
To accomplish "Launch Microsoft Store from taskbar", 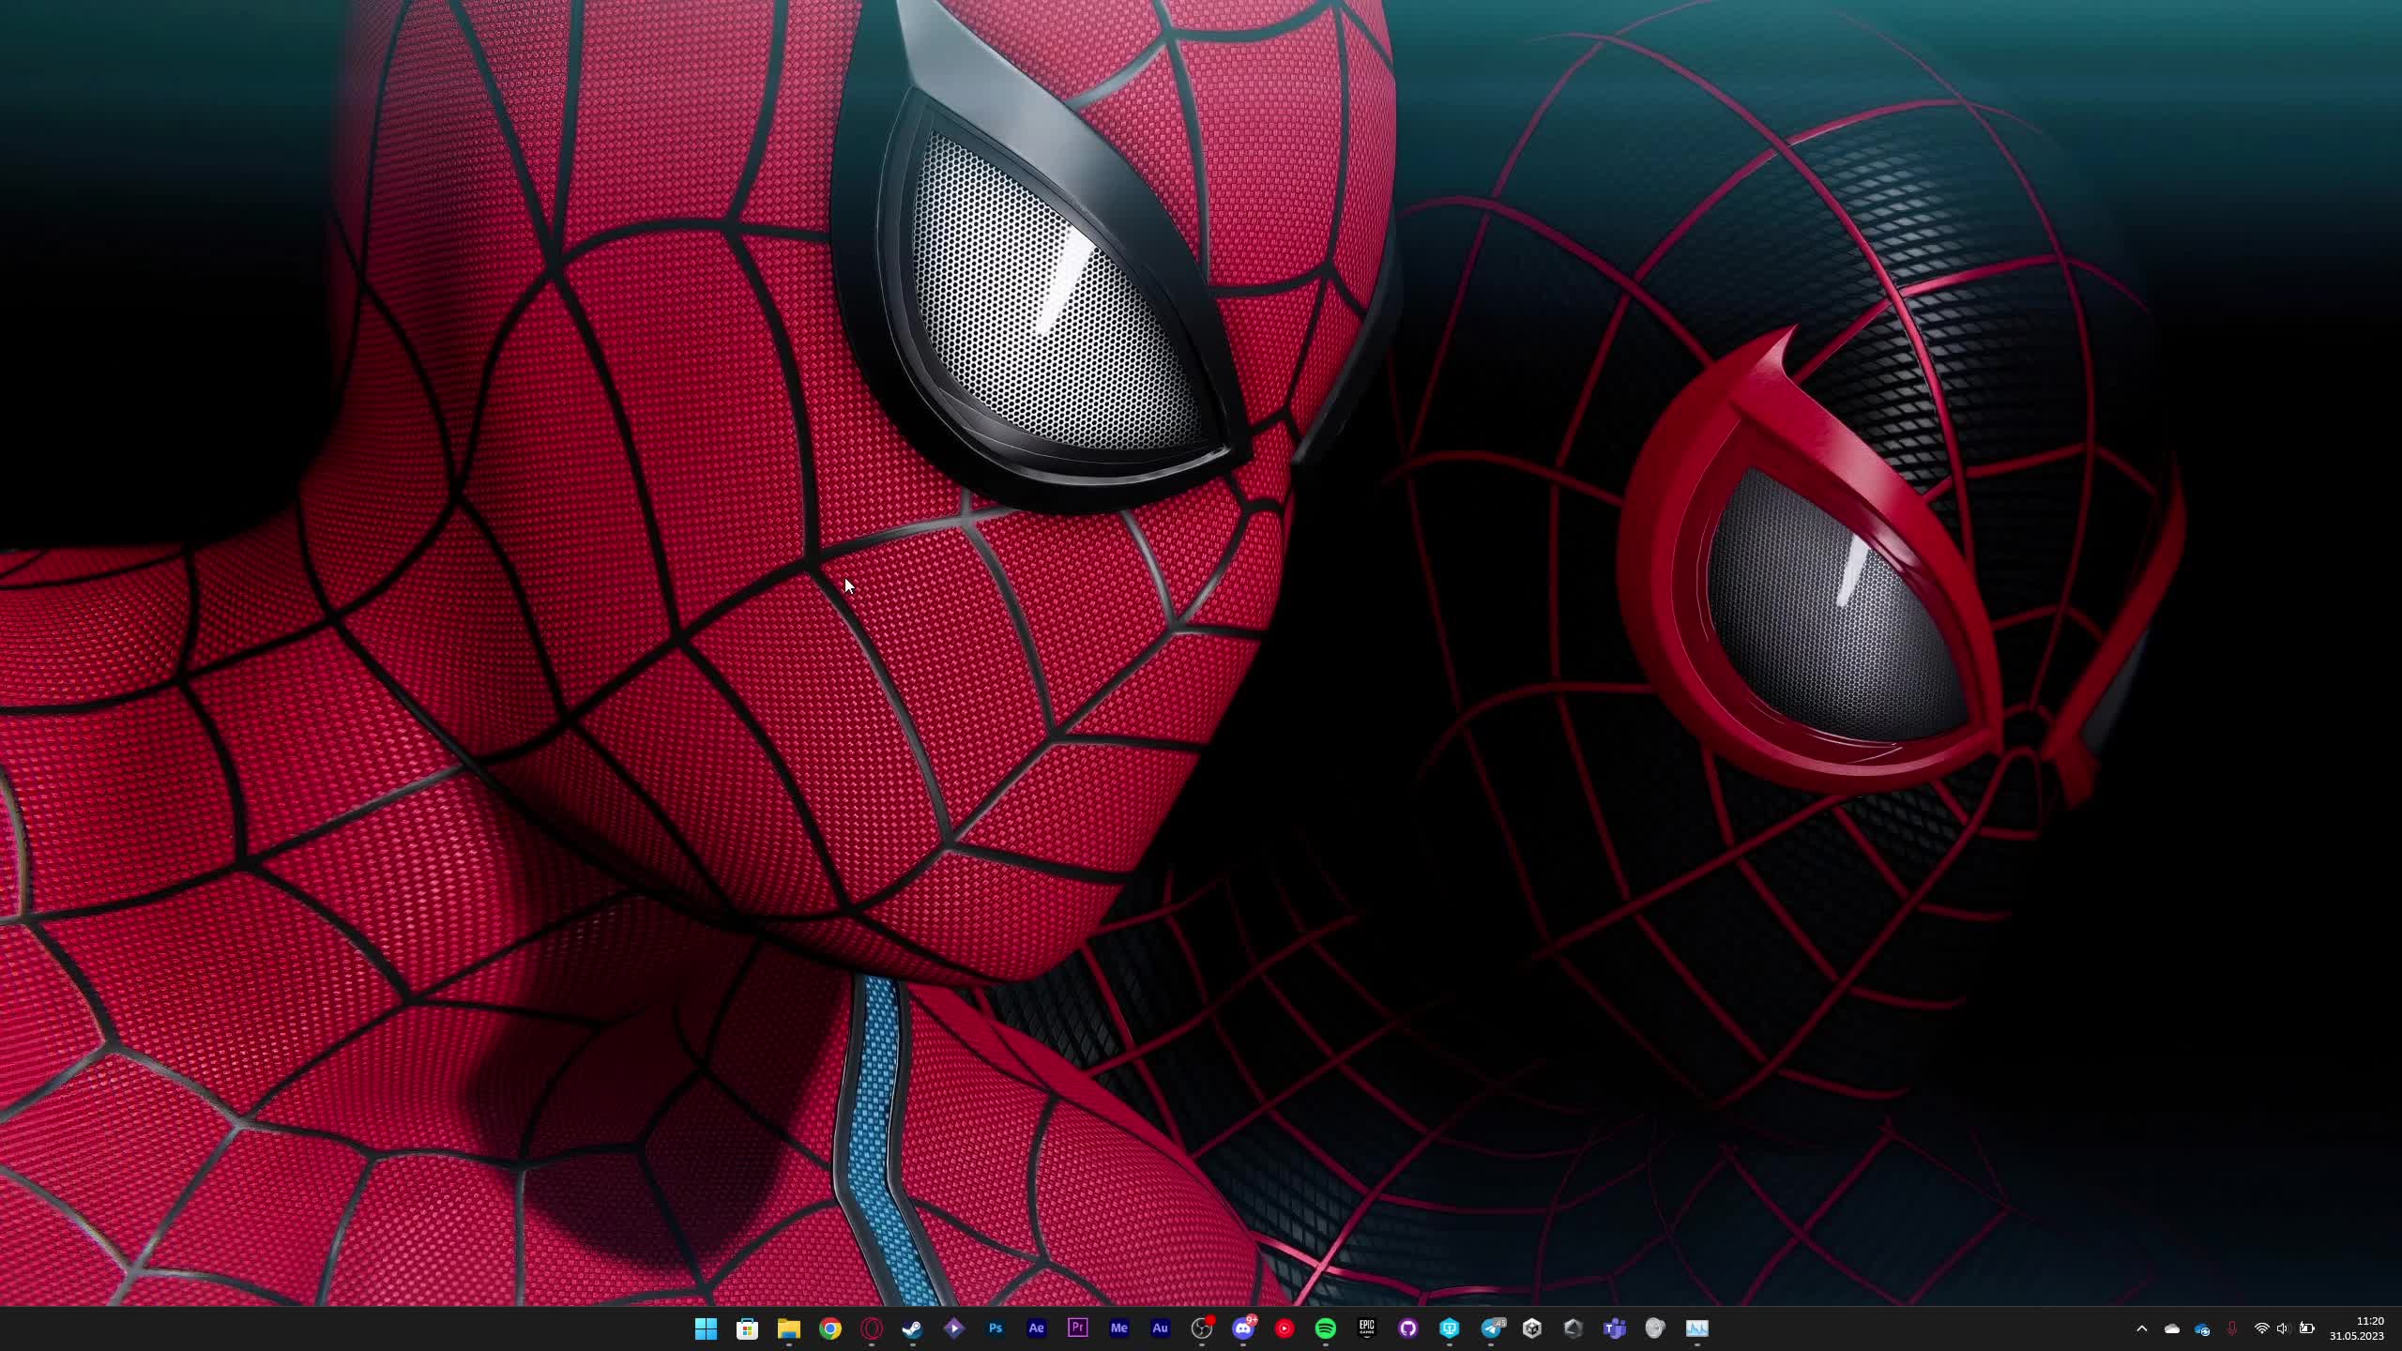I will tap(747, 1328).
